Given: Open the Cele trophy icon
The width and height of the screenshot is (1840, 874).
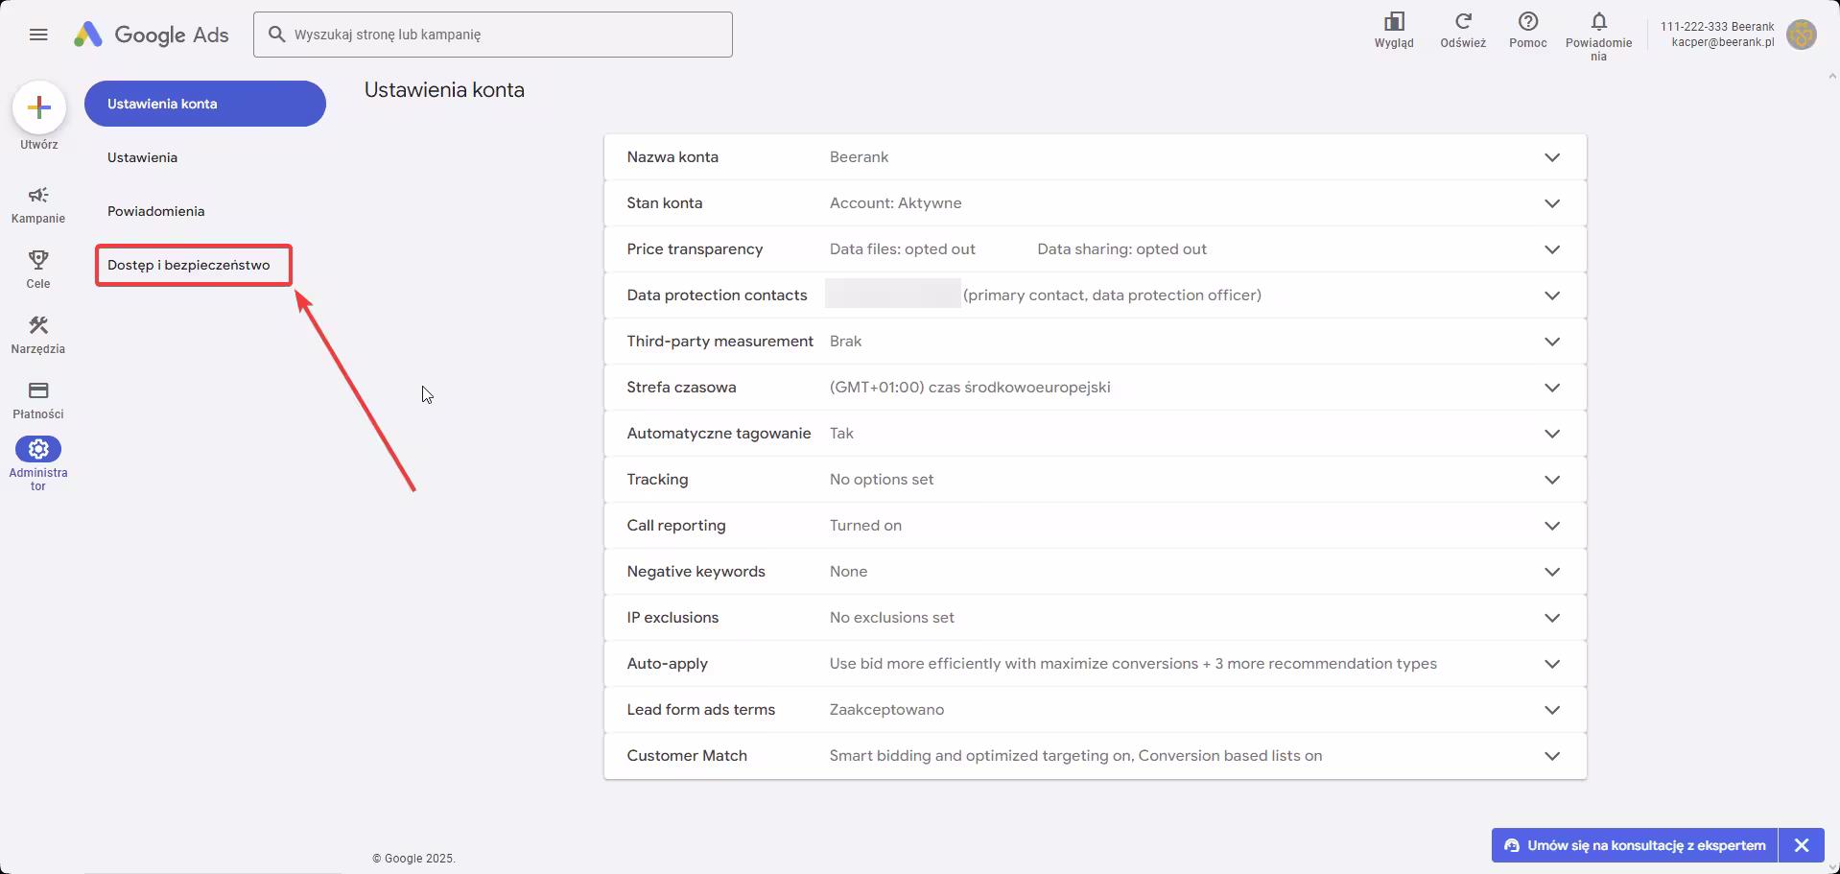Looking at the screenshot, I should click(38, 260).
